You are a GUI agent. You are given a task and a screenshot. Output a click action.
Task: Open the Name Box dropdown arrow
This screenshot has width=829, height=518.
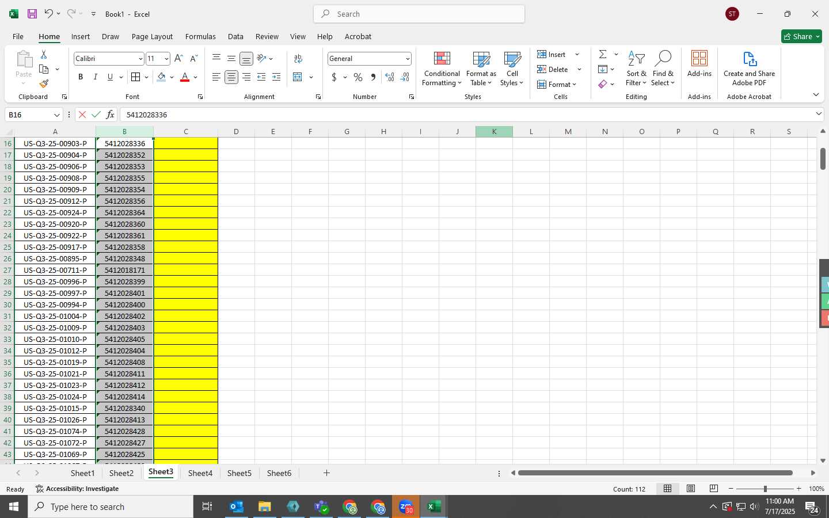click(x=56, y=115)
